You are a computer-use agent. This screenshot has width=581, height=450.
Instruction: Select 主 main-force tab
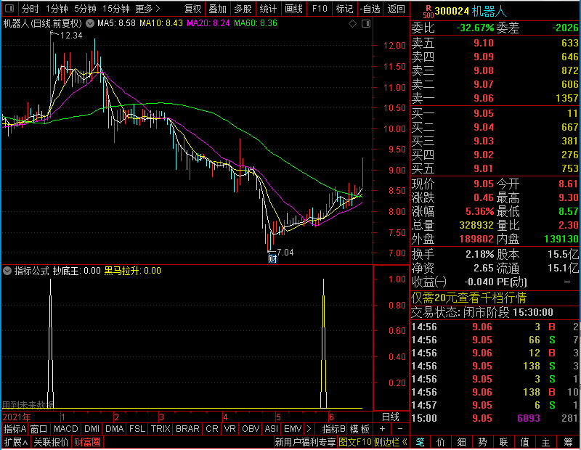tap(546, 442)
